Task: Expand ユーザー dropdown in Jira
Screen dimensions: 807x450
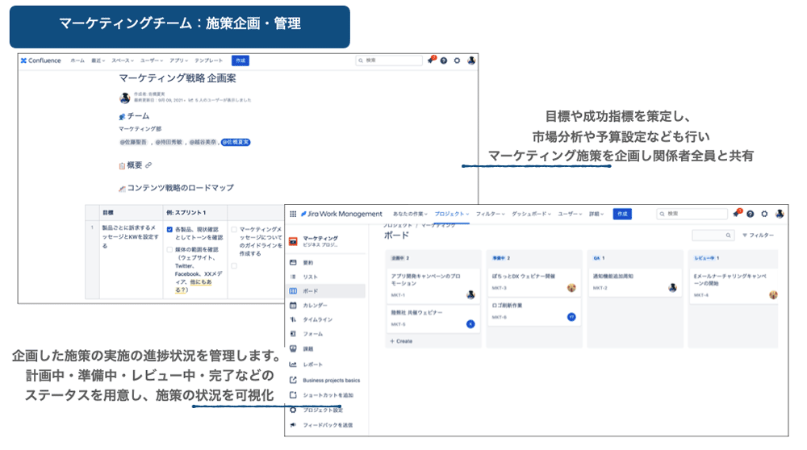Action: 570,214
